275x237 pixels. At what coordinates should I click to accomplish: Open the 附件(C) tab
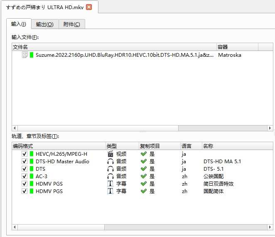click(x=72, y=24)
